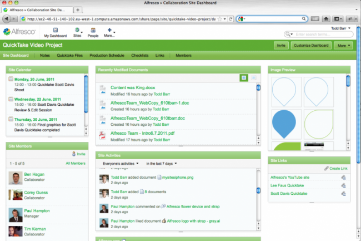Screen dimensions: 361x241
Task: Click calendar icon next to Monday, 20 June
Action: pyautogui.click(x=11, y=79)
